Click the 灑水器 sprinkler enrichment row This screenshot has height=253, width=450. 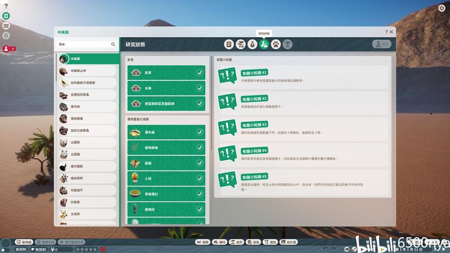(x=166, y=132)
